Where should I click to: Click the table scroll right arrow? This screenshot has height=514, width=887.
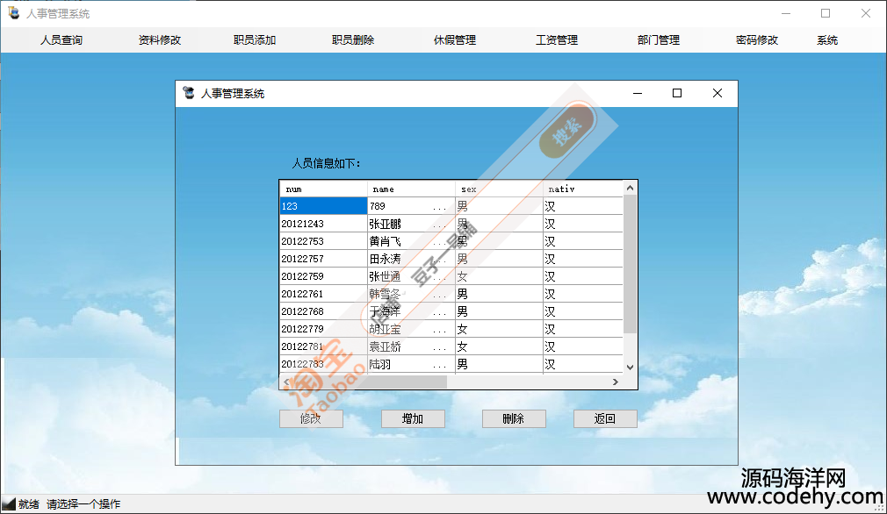[x=616, y=382]
